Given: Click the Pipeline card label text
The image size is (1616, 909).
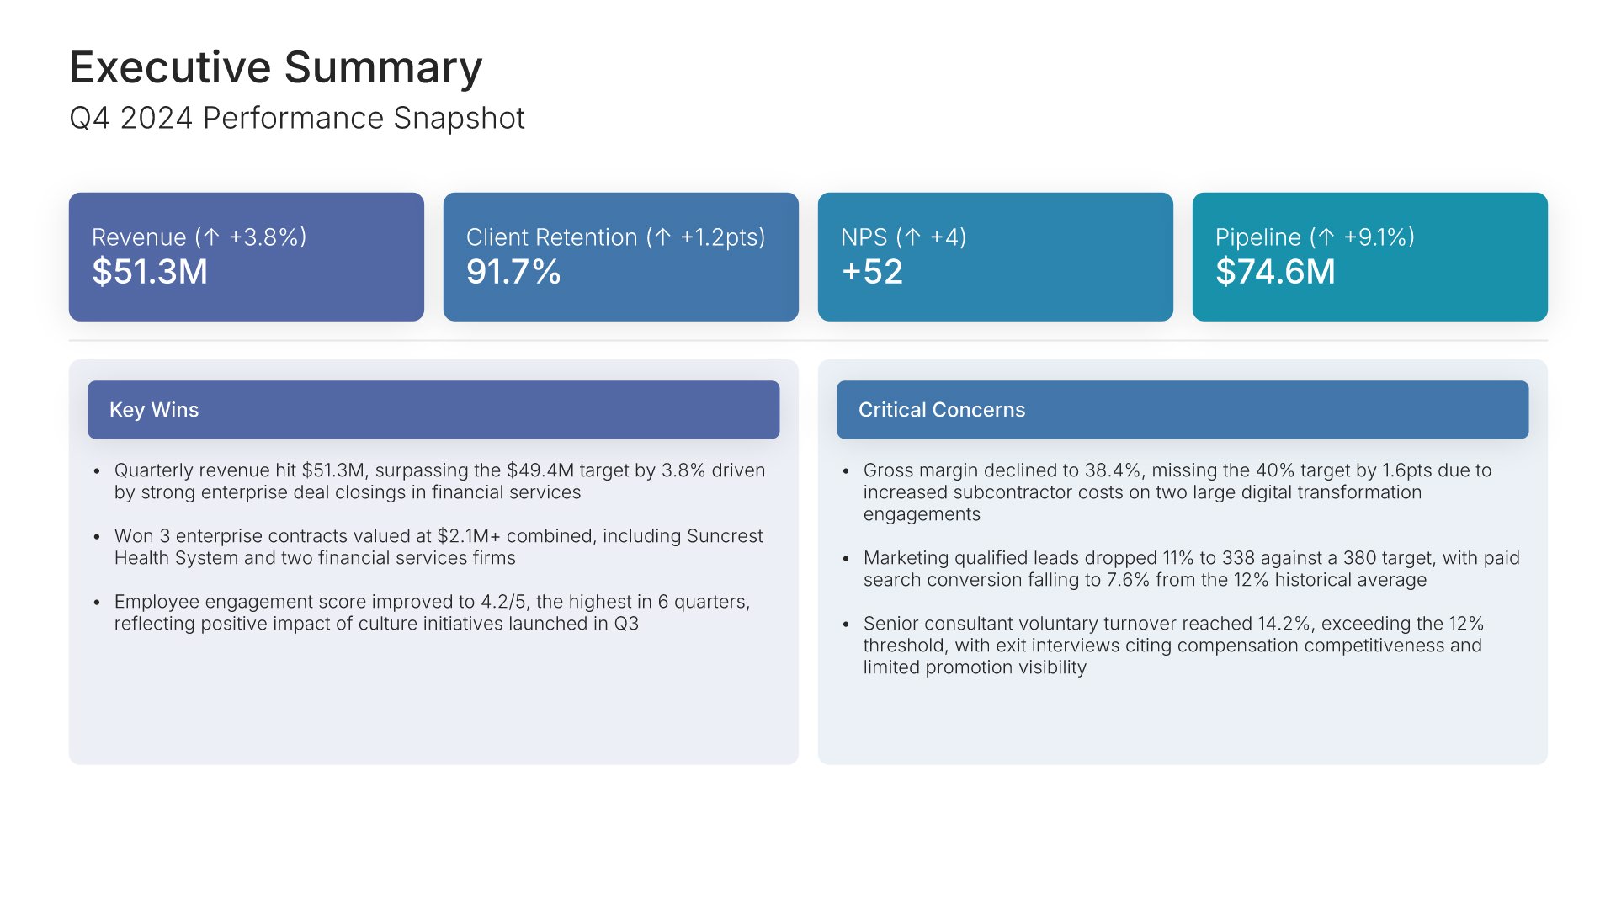Looking at the screenshot, I should click(x=1257, y=237).
